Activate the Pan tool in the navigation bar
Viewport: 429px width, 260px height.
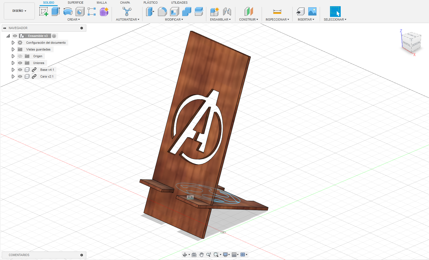click(201, 254)
